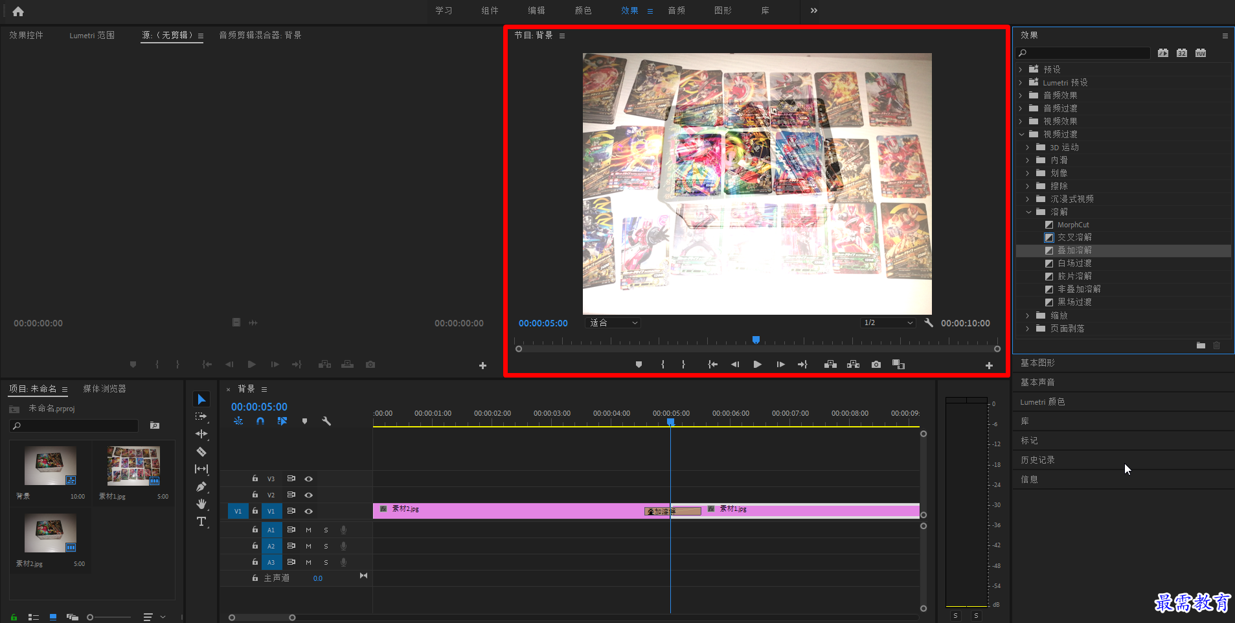The image size is (1235, 623).
Task: Add marker in timeline panel
Action: click(x=304, y=421)
